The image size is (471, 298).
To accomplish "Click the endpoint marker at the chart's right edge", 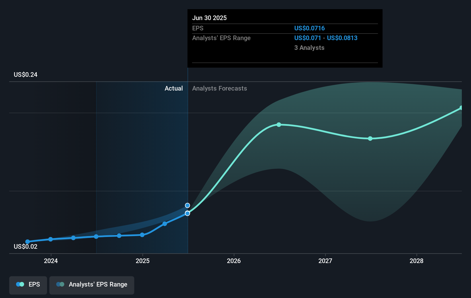I will pos(461,108).
